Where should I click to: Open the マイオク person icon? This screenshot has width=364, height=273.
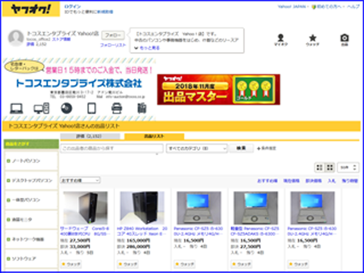click(x=280, y=38)
